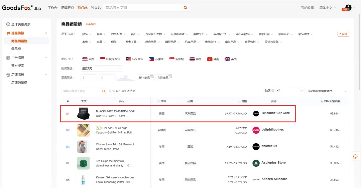Select the 英国 flag region filter
The image size is (361, 188).
tap(230, 59)
